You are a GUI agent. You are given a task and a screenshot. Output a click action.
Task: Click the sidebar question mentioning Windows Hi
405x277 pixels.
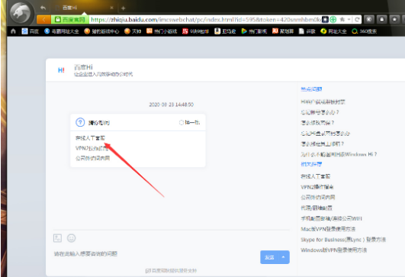coord(339,154)
